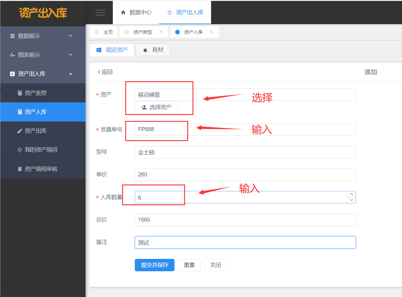Focus the 备注 input field
Screen dimensions: 402x297
(x=245, y=242)
